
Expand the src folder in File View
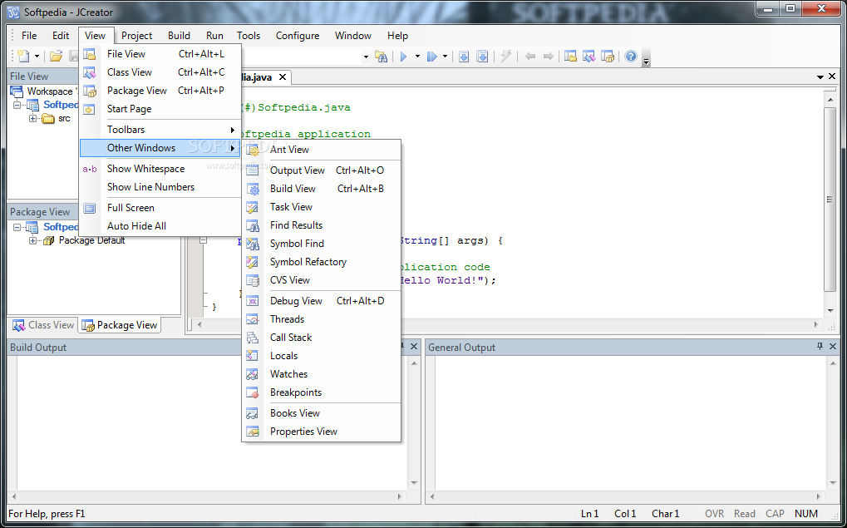33,118
